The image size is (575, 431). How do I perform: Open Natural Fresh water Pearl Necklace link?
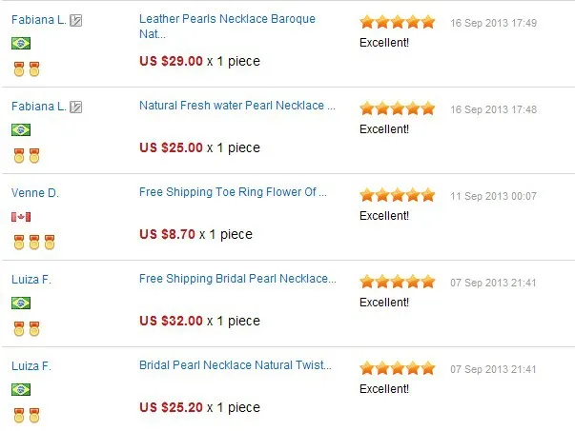pos(237,106)
